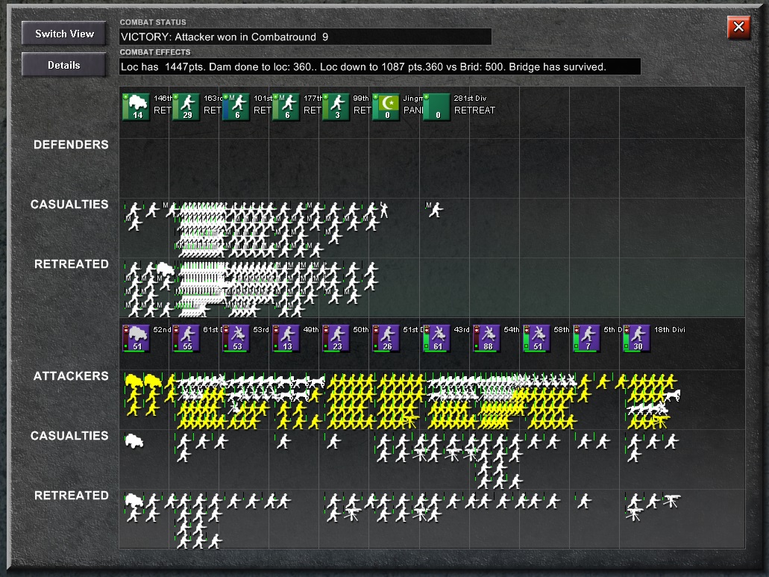Screen dimensions: 769x577
Task: Click the 50th attacker unit with 23
Action: pos(336,338)
